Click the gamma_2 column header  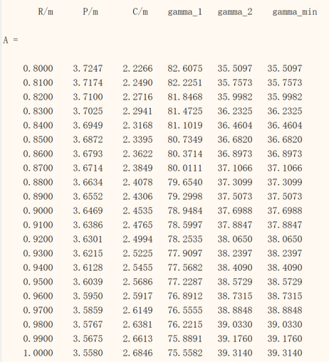[235, 12]
